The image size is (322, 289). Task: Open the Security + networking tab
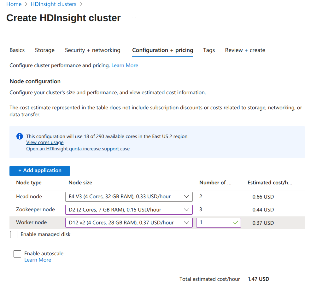(x=93, y=50)
